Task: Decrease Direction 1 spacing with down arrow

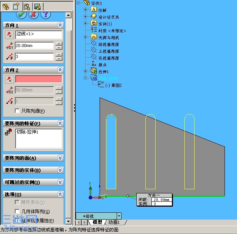Action: point(59,48)
